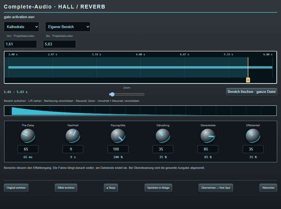Click the Pre-Delay value field

point(28,149)
